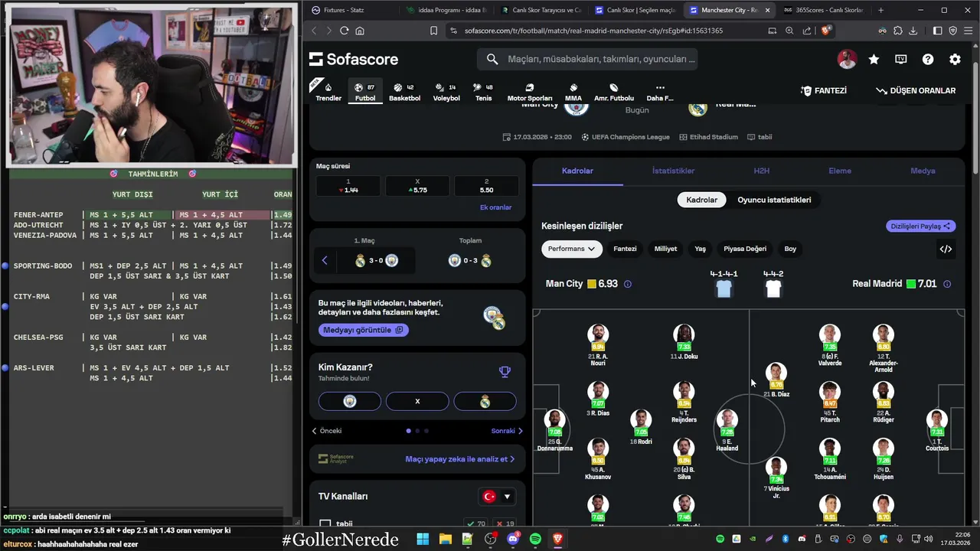This screenshot has width=980, height=551.
Task: Open Brave browser from taskbar
Action: pos(557,540)
